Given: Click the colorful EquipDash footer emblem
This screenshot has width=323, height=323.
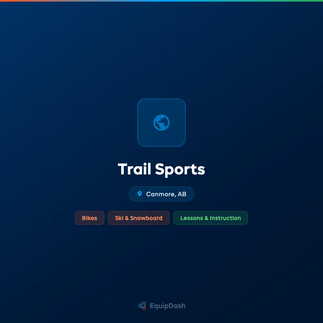Looking at the screenshot, I should click(142, 306).
